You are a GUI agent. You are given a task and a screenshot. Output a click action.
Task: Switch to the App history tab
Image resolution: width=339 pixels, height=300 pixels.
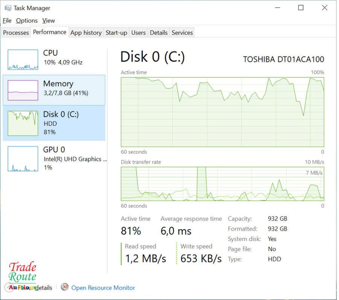[x=86, y=33]
